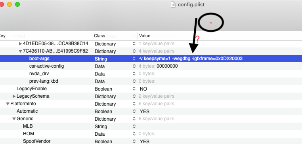Screen dimensions: 302x144
Task: Open class stepper for ROM row
Action: 134,134
